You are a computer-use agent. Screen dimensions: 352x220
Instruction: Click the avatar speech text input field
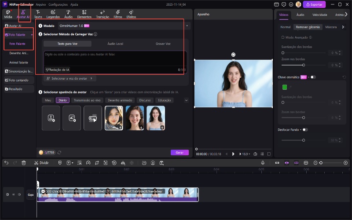click(115, 58)
